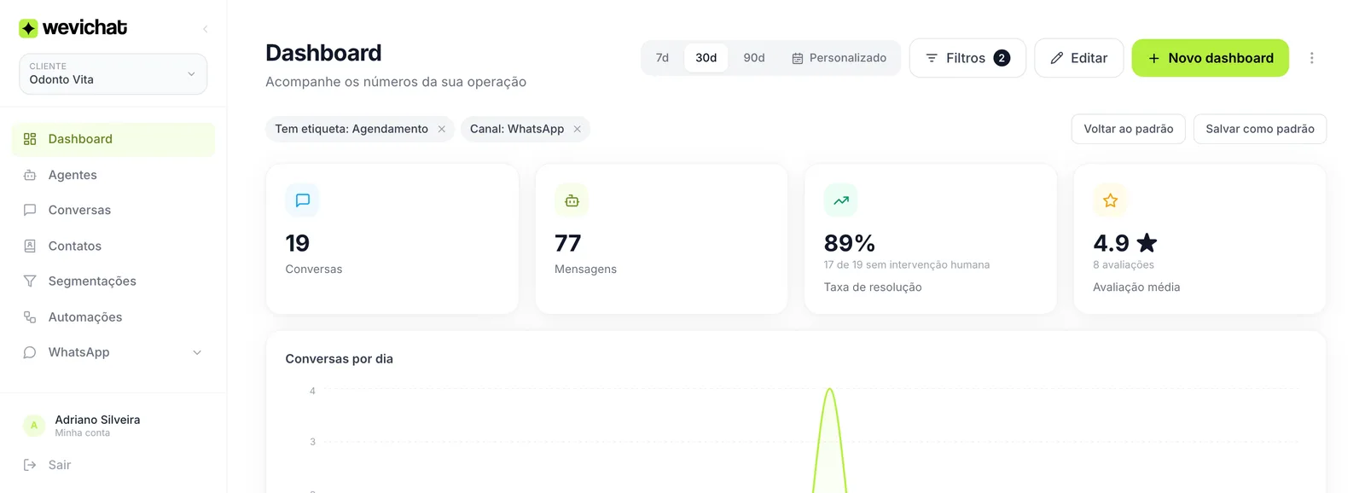The height and width of the screenshot is (493, 1365).
Task: Click the Conversas por dia chart title
Action: (339, 359)
